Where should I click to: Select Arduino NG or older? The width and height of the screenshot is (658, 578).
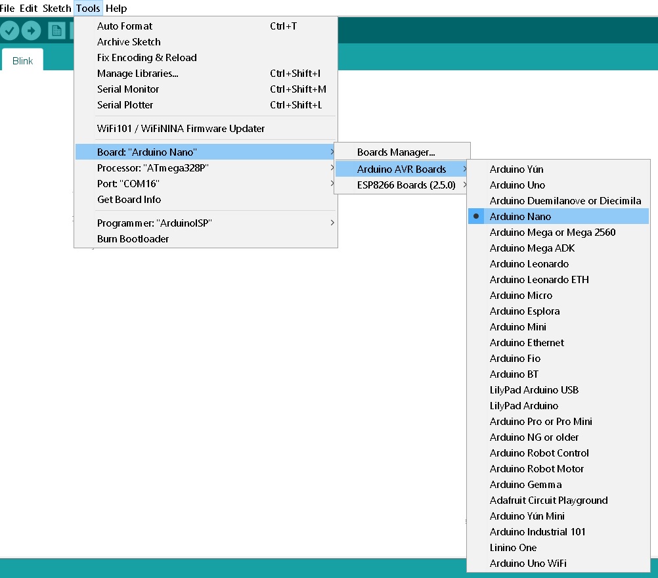[558, 437]
